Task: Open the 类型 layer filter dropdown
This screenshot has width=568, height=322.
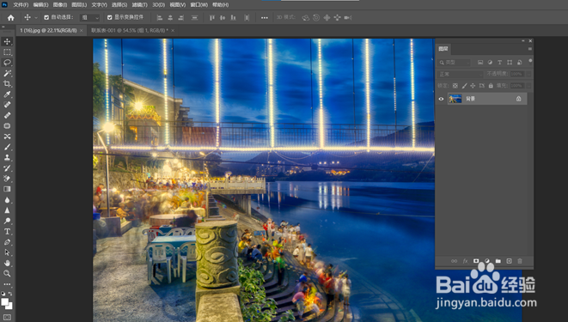Action: 455,62
